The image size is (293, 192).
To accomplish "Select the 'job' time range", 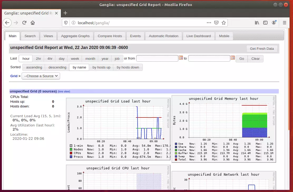I will (x=117, y=59).
